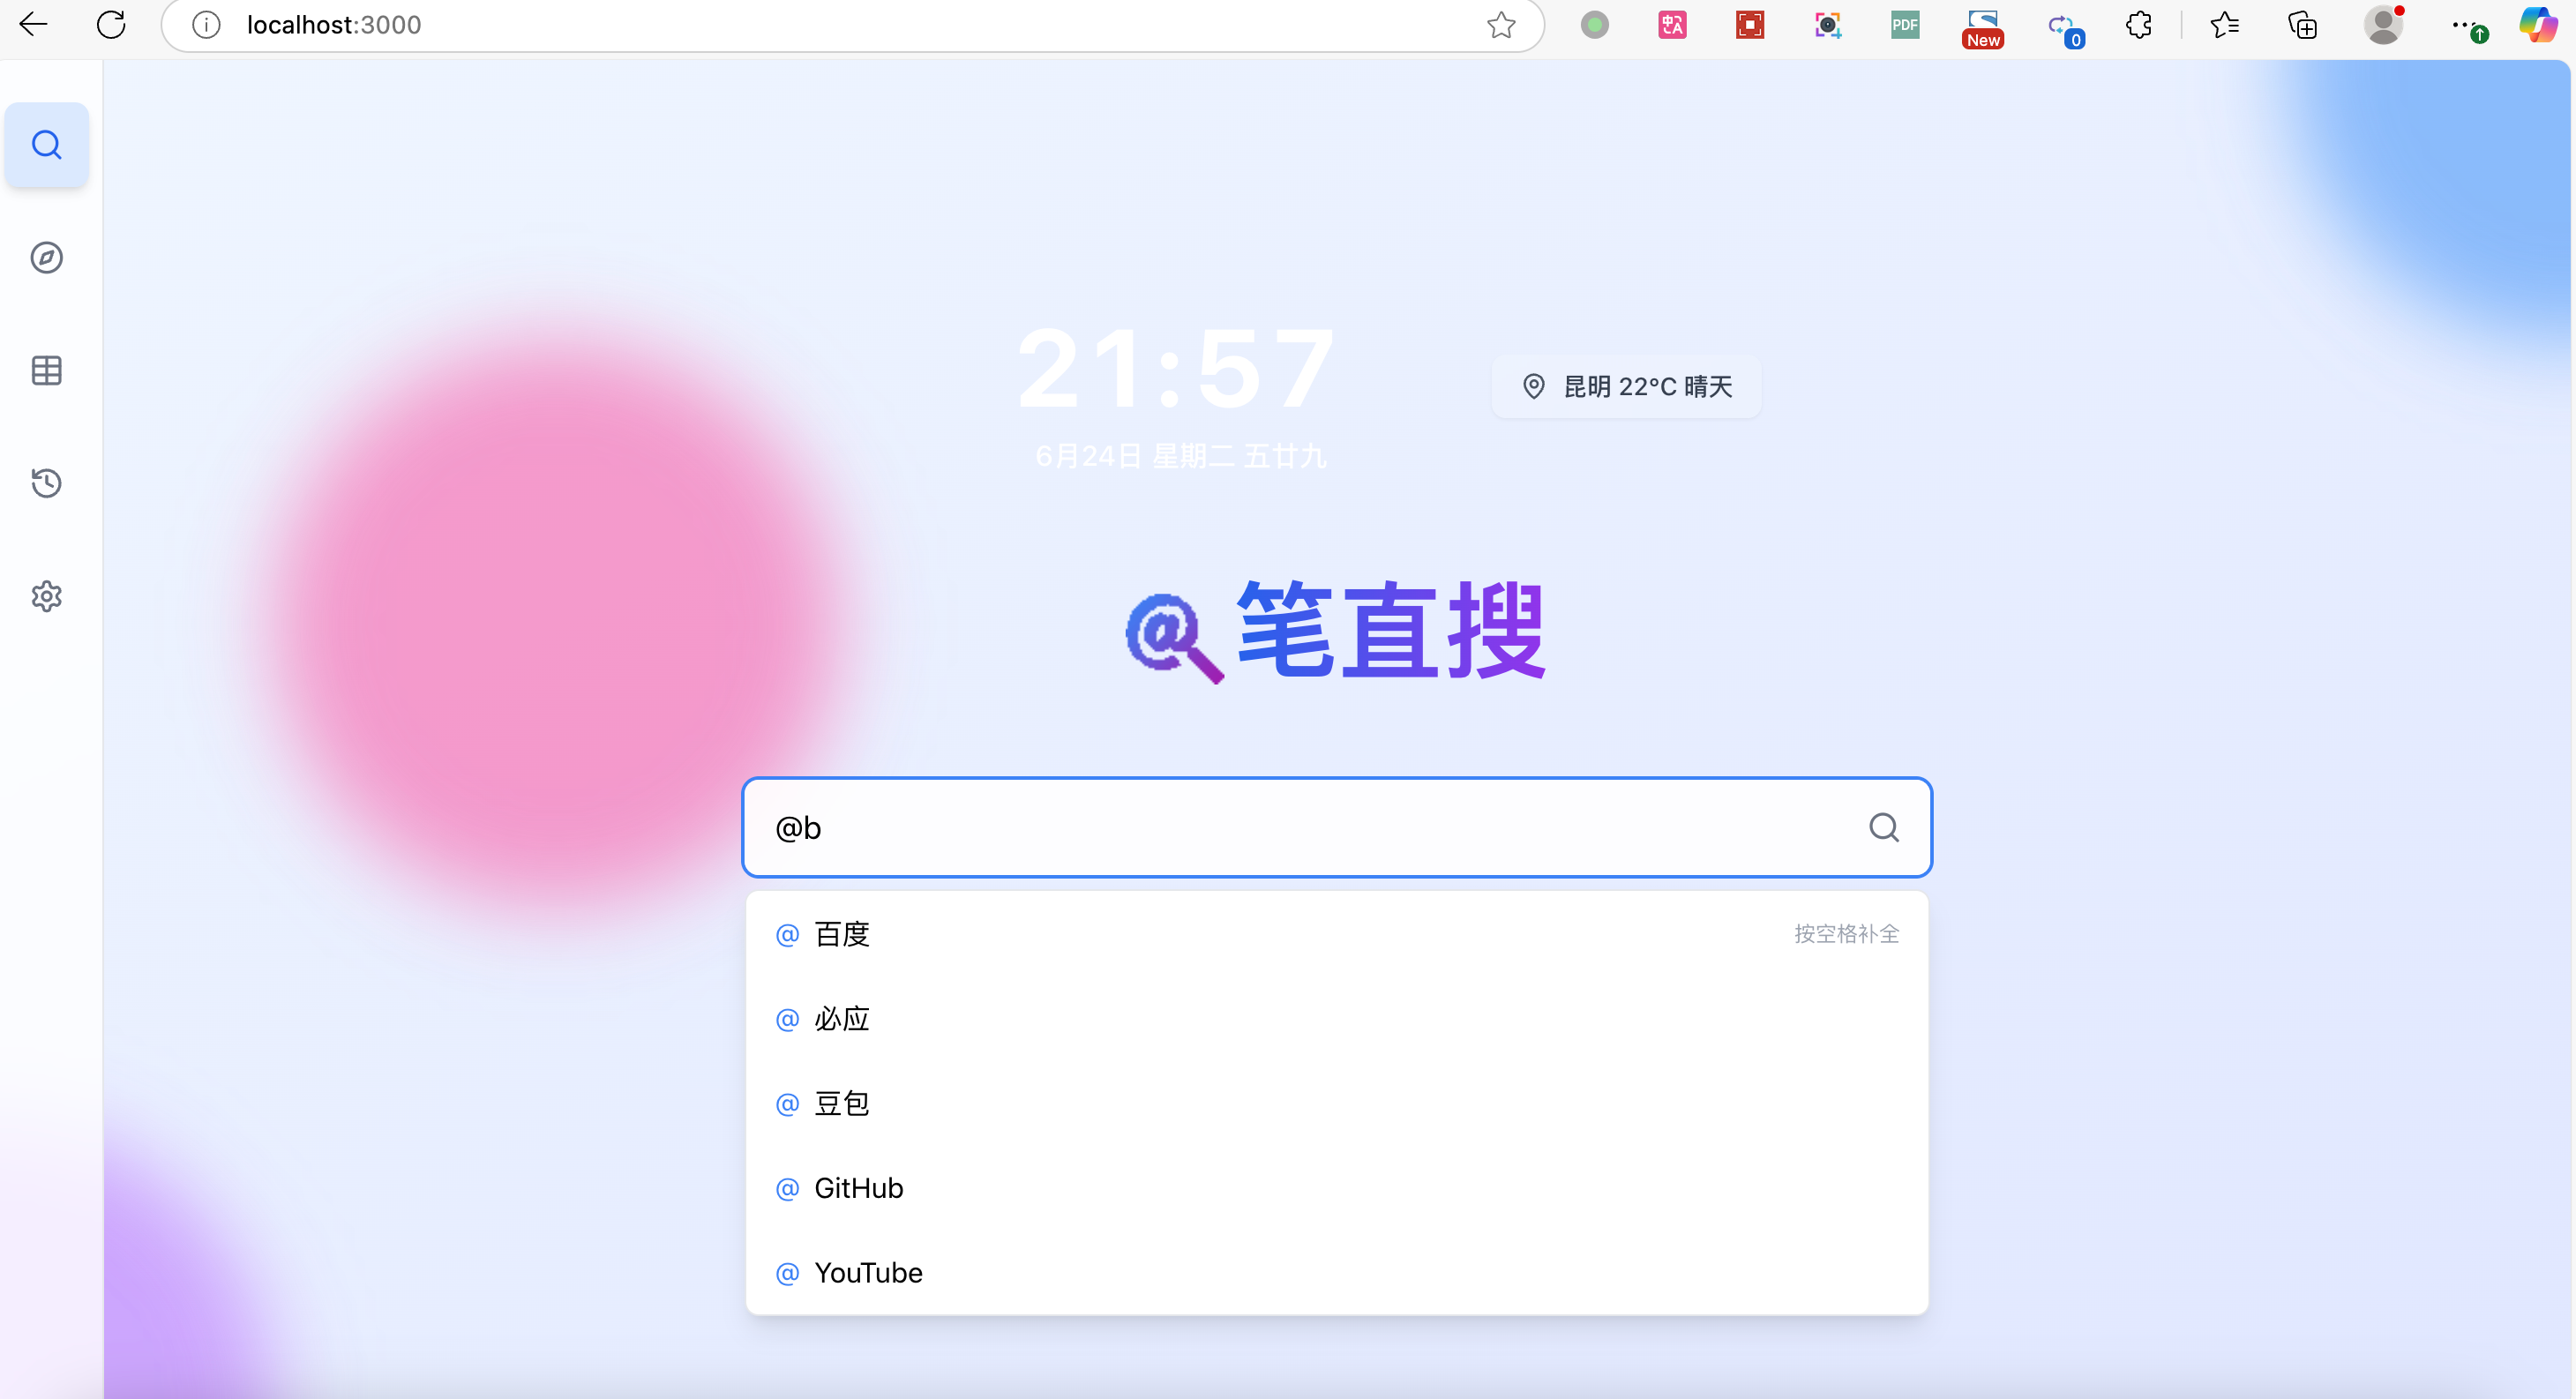
Task: Open the history clock sidebar icon
Action: click(x=46, y=484)
